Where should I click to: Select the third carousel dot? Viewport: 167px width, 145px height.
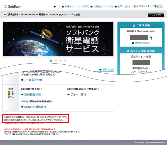[x=61, y=61]
